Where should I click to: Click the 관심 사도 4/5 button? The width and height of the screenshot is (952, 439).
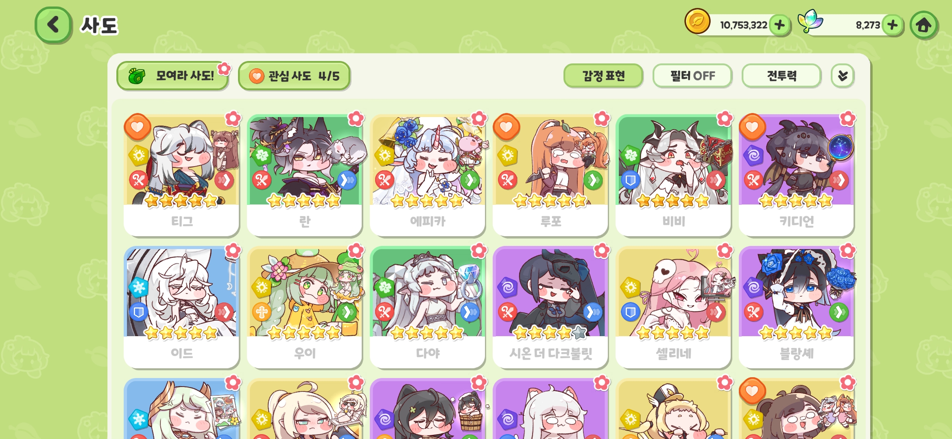(x=294, y=76)
